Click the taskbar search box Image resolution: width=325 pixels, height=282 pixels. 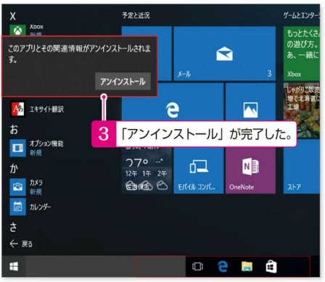click(x=105, y=267)
